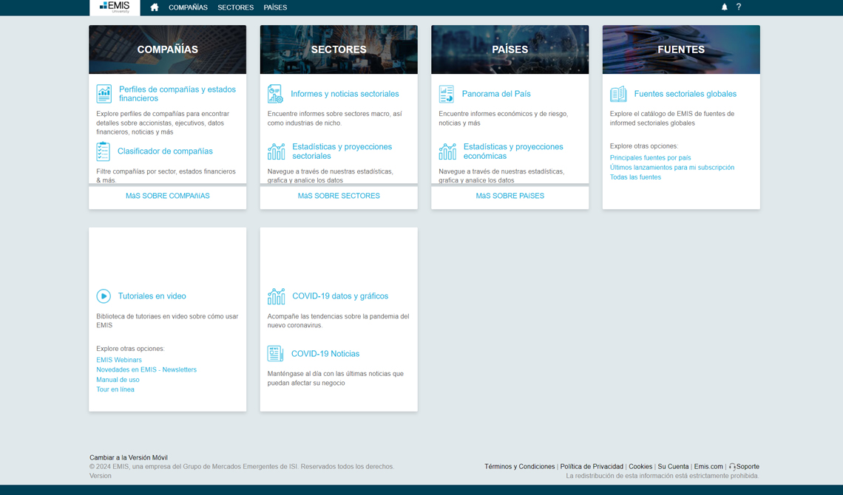Open Fuentes sectoriales globales
This screenshot has width=843, height=495.
point(685,94)
